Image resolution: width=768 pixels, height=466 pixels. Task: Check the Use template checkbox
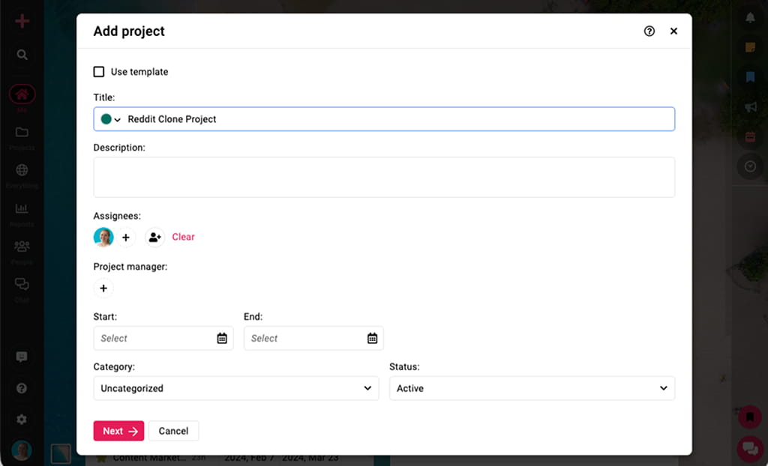(99, 72)
